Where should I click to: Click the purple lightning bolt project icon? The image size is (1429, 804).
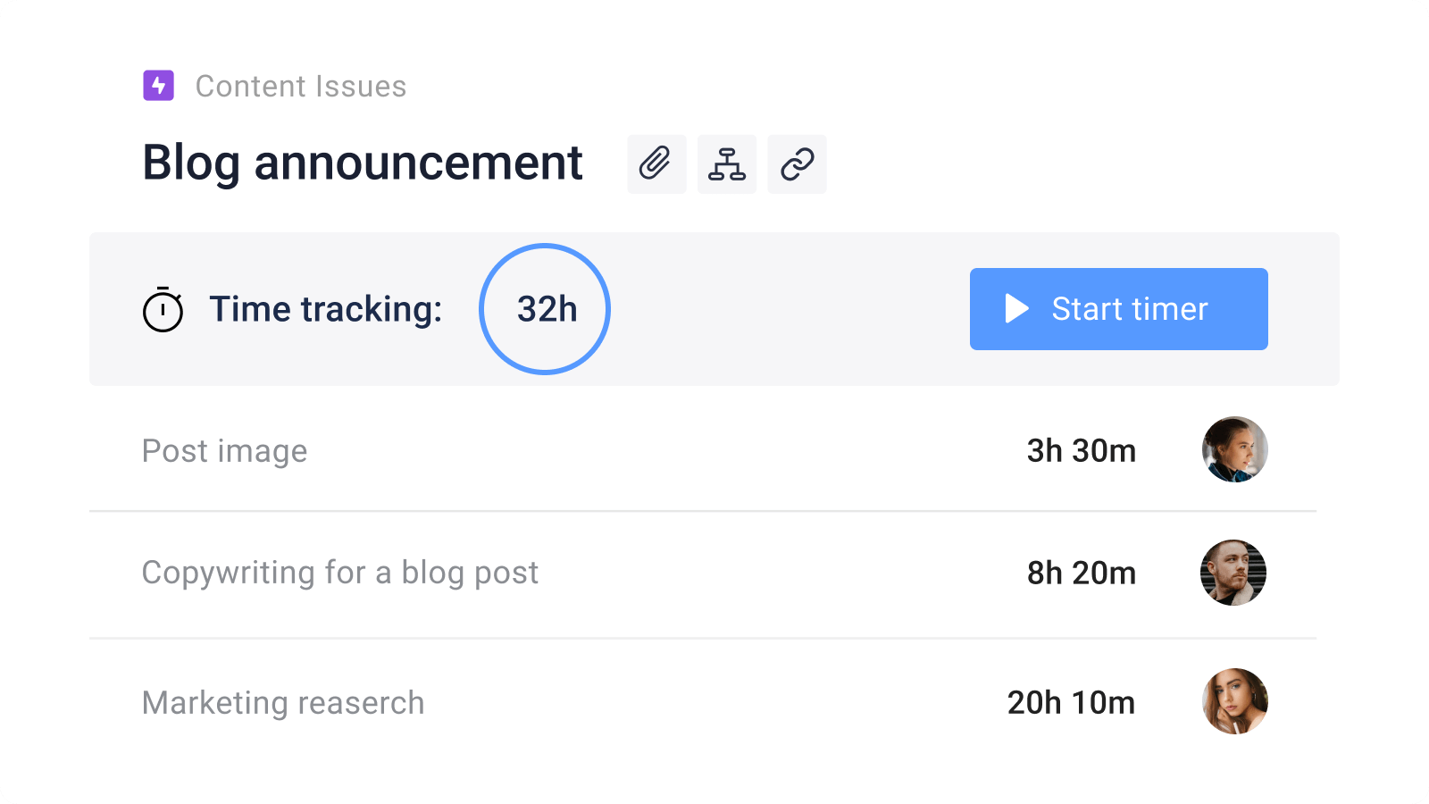158,86
